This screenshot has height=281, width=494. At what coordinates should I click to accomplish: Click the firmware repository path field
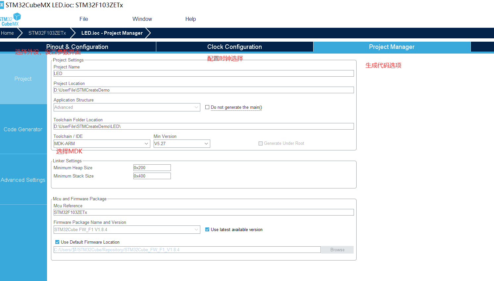point(187,250)
